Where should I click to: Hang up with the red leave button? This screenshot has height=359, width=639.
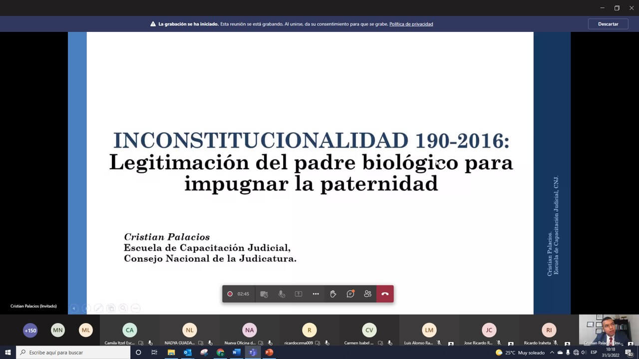[385, 294]
